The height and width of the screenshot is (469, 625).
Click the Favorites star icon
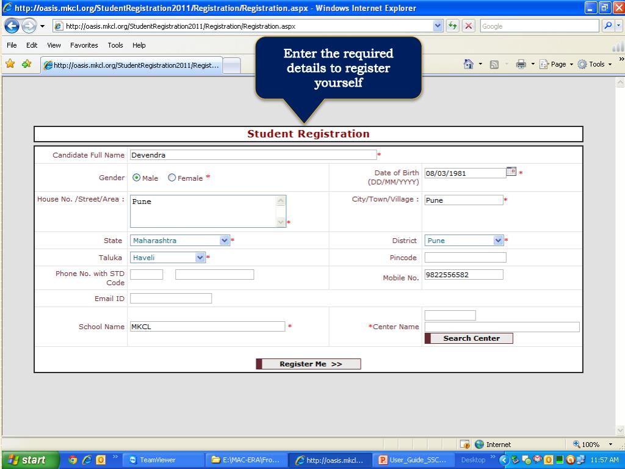tap(10, 64)
